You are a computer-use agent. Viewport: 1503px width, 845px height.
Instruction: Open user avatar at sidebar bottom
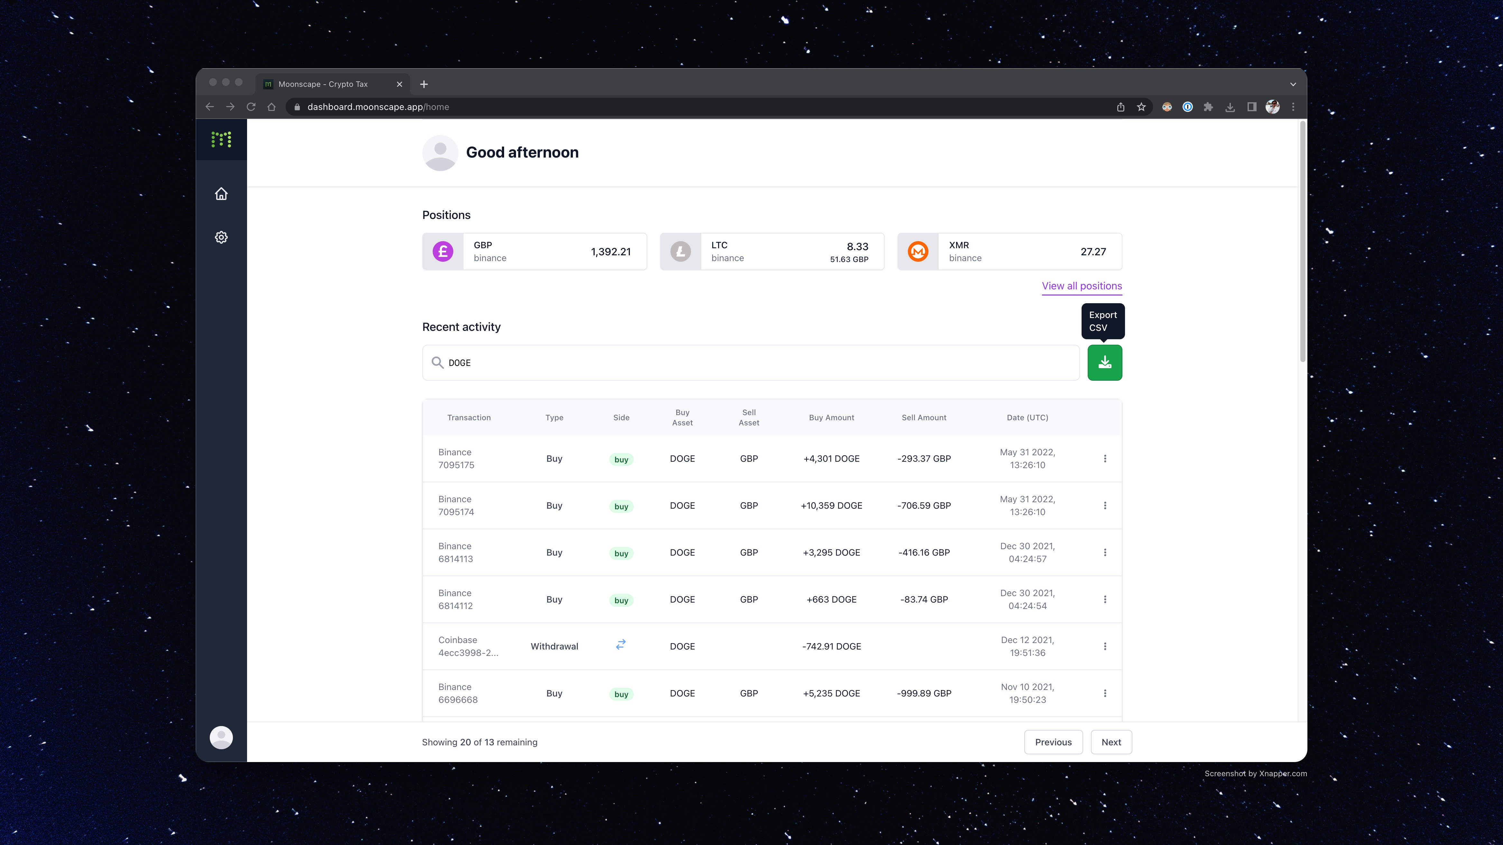221,737
